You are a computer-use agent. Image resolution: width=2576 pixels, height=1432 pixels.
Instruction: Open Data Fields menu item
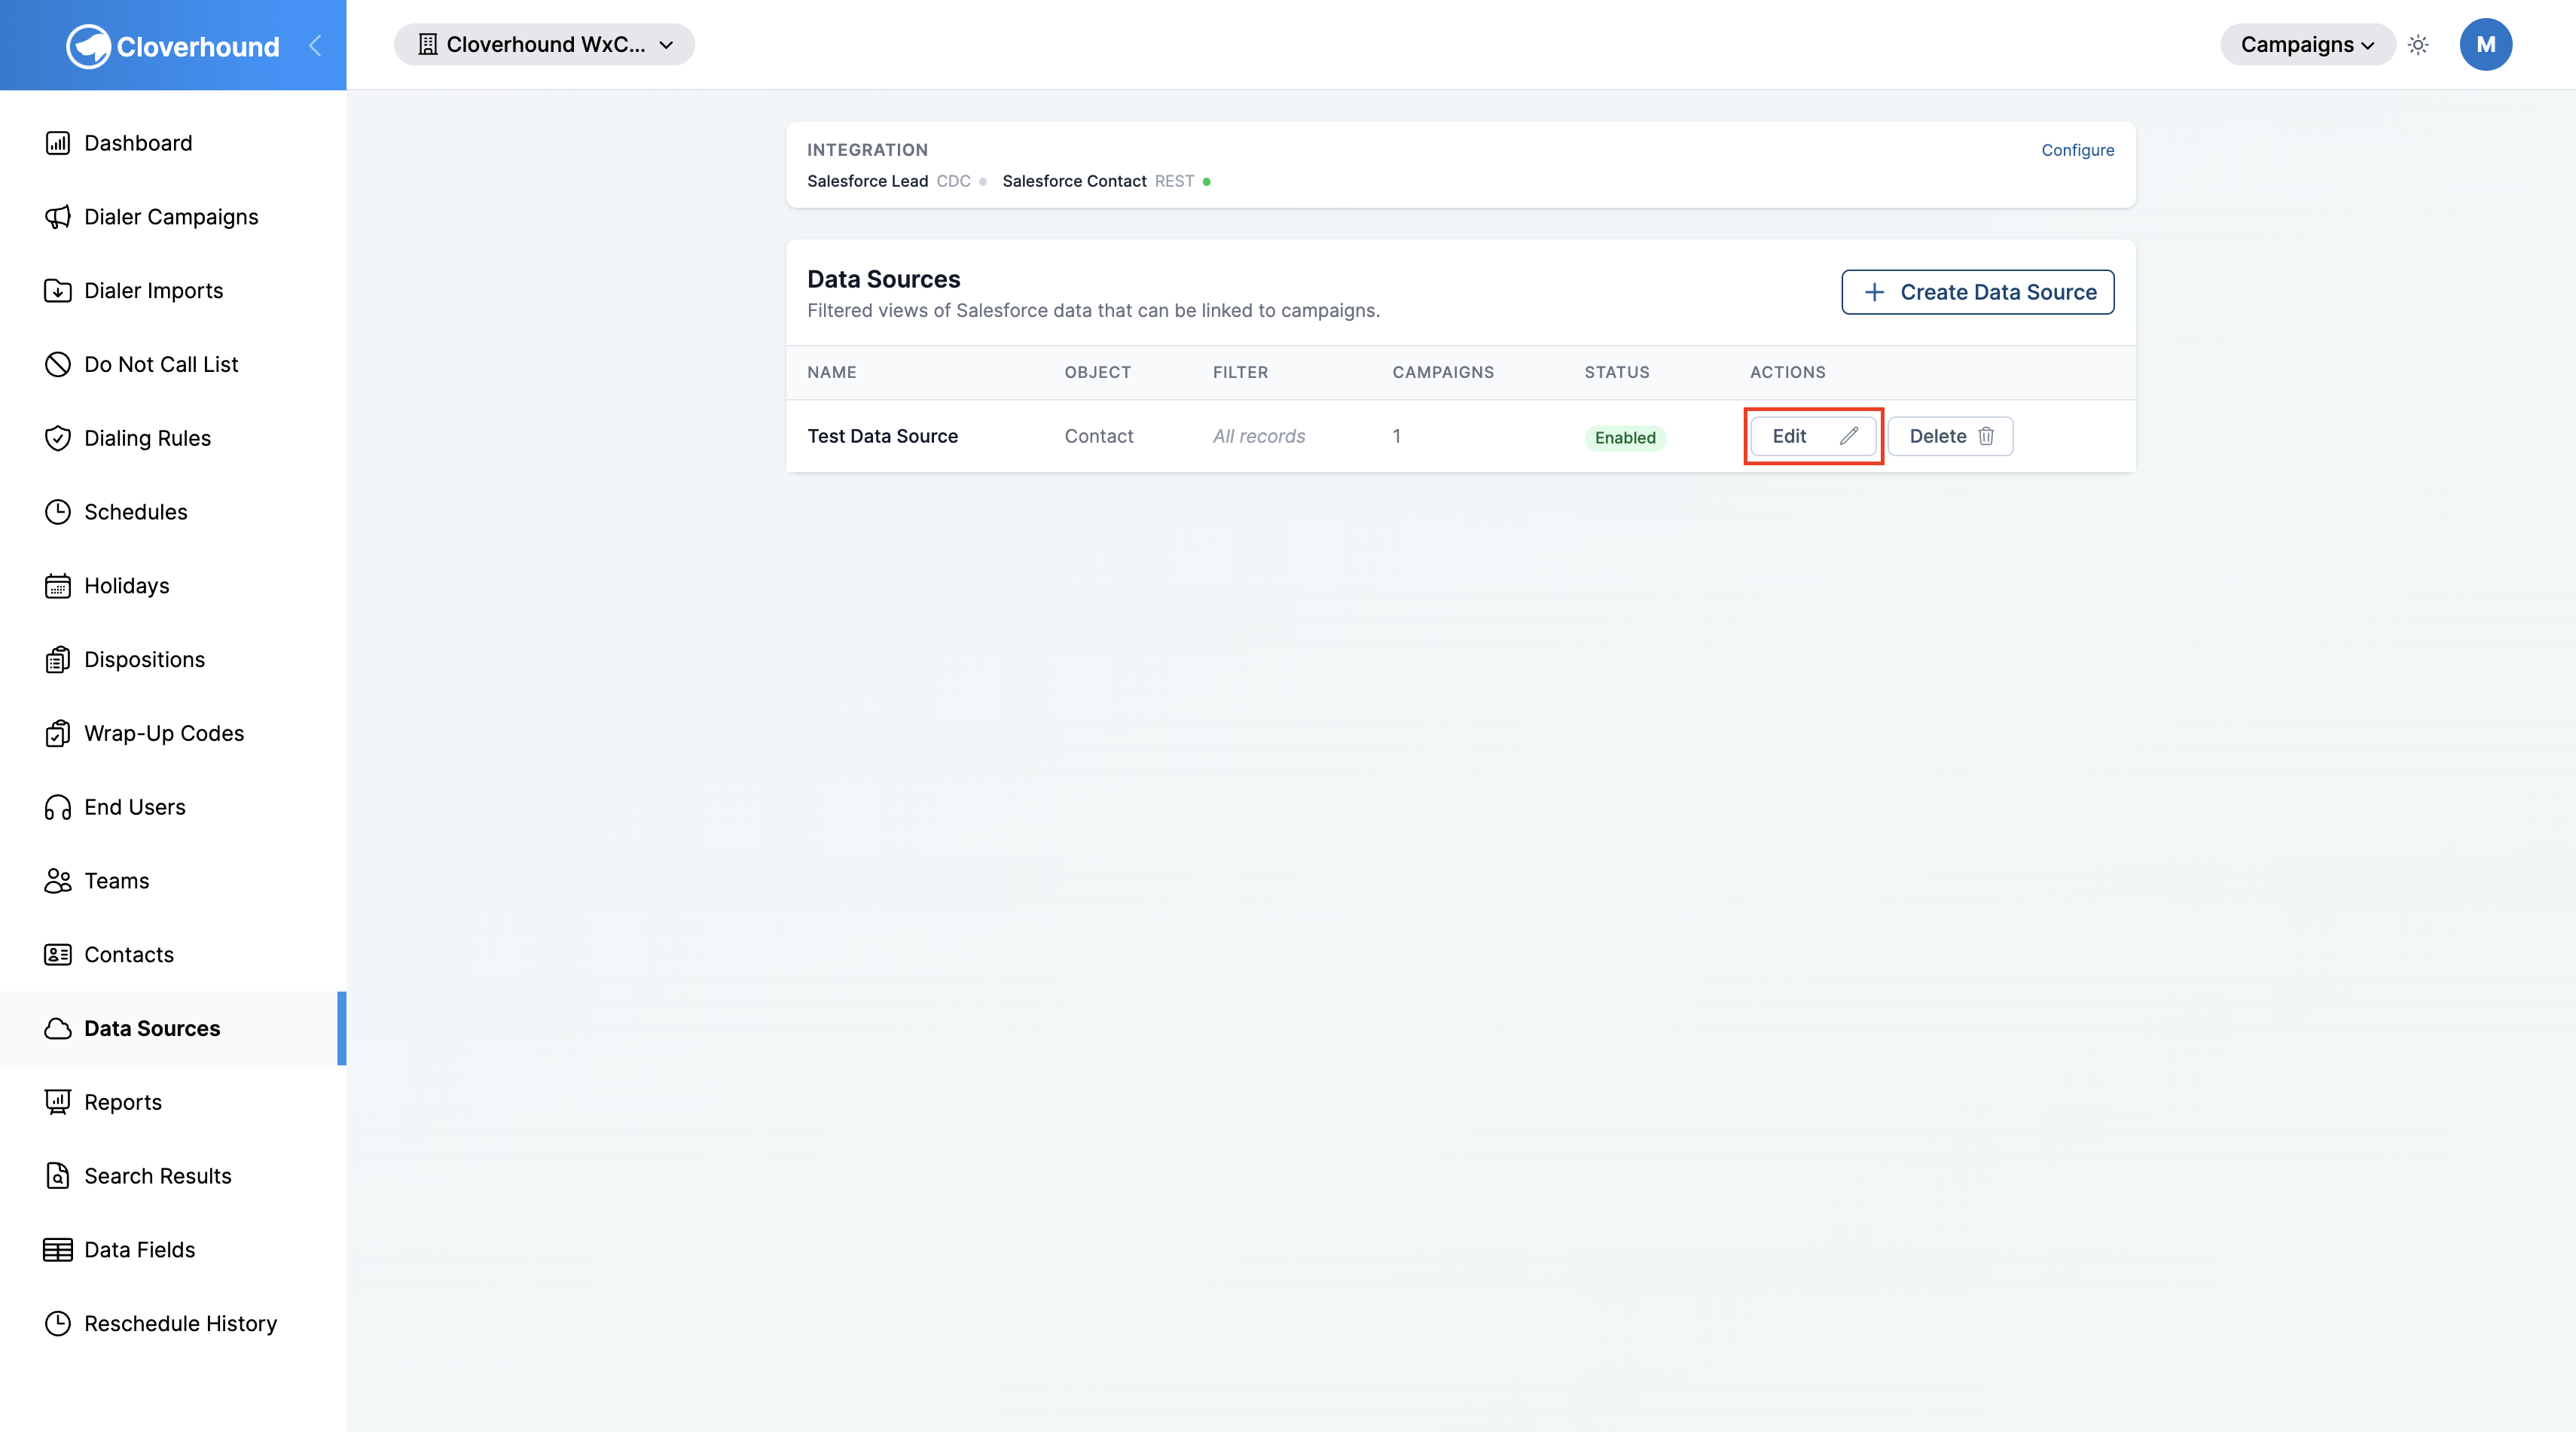pos(173,1250)
